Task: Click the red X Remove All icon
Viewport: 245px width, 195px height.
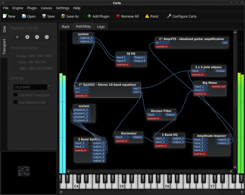Action: click(x=118, y=16)
